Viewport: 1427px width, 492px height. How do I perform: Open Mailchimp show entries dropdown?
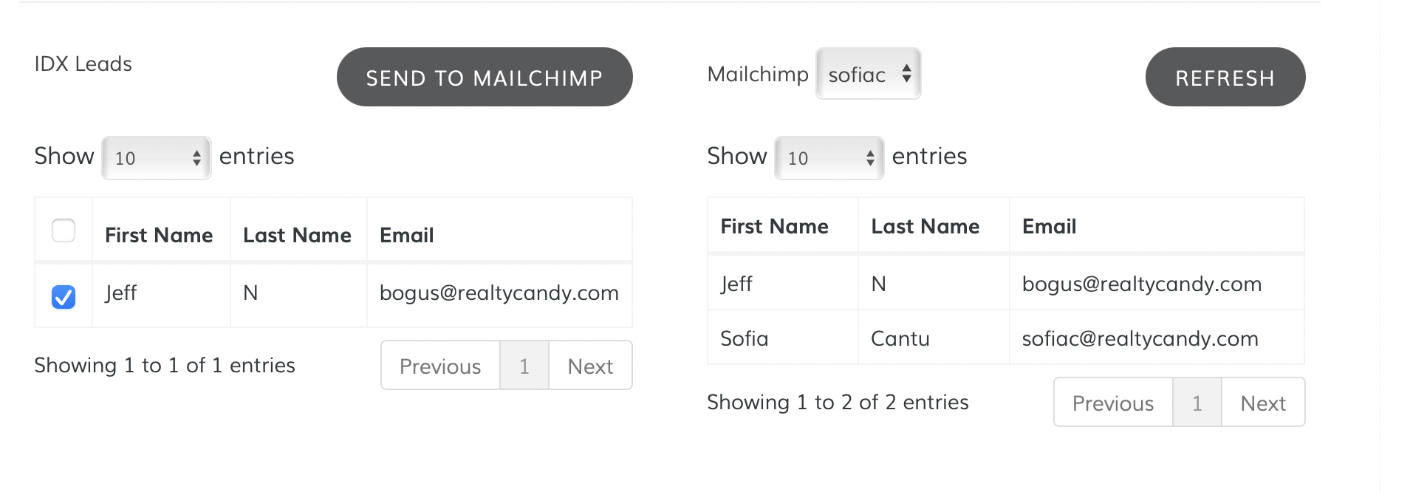pyautogui.click(x=829, y=157)
